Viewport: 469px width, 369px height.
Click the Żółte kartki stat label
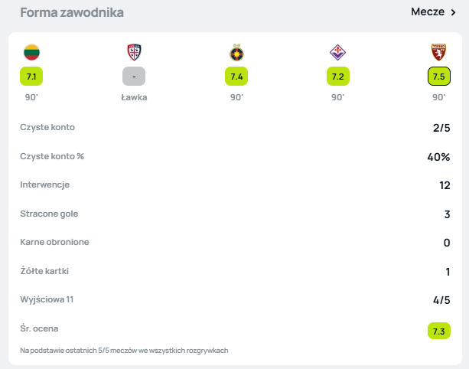click(x=47, y=271)
